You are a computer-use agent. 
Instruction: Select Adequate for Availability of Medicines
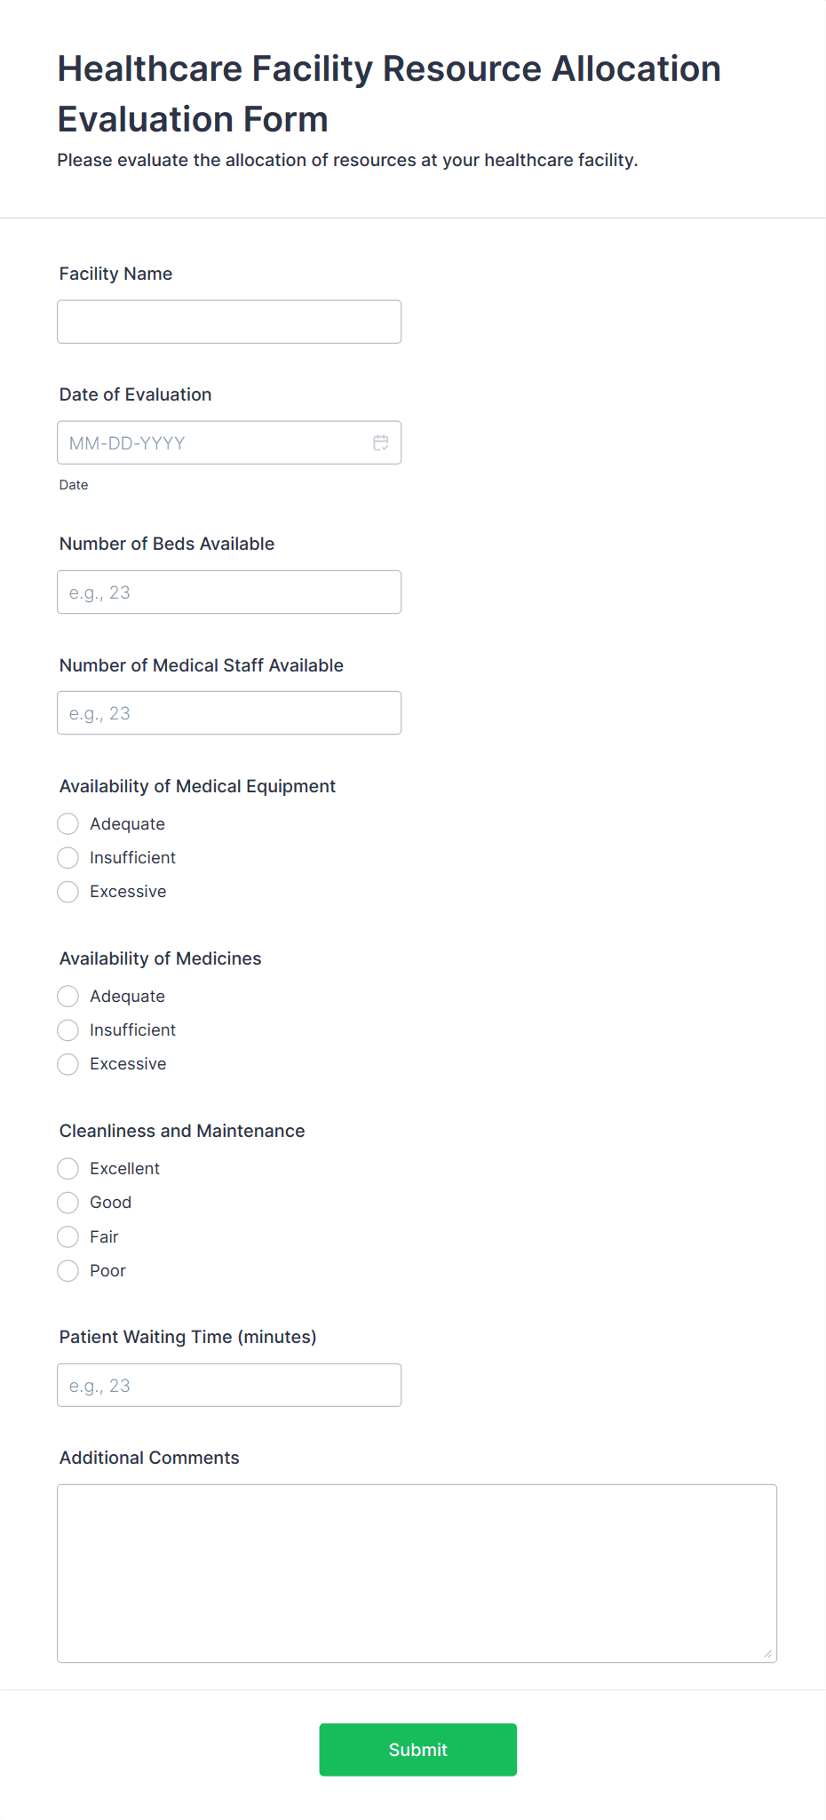coord(68,996)
